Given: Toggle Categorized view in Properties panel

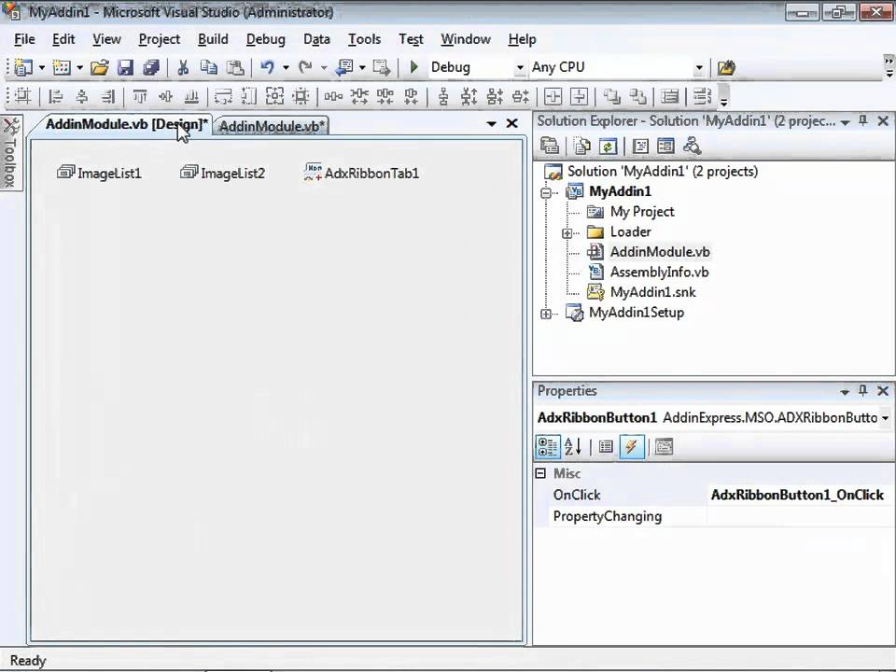Looking at the screenshot, I should click(548, 447).
